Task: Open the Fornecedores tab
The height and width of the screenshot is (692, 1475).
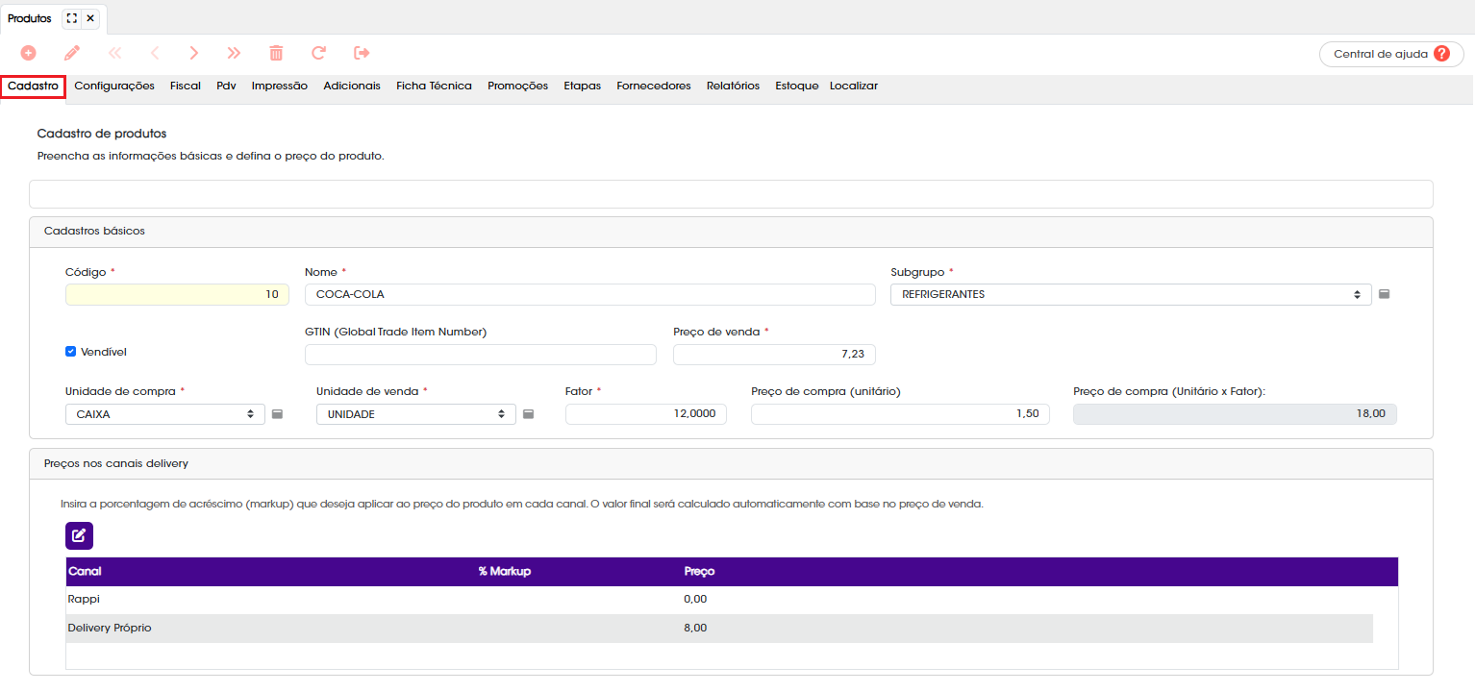Action: [x=654, y=86]
